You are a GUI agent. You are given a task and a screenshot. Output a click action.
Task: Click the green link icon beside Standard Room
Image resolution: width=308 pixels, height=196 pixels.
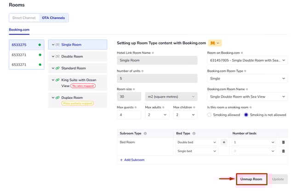57,68
